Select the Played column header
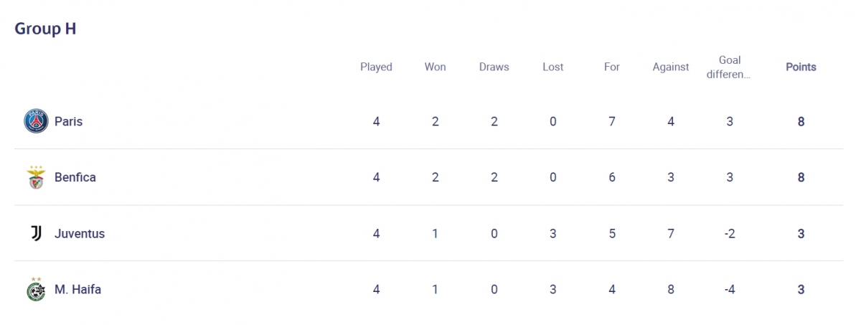 [376, 67]
